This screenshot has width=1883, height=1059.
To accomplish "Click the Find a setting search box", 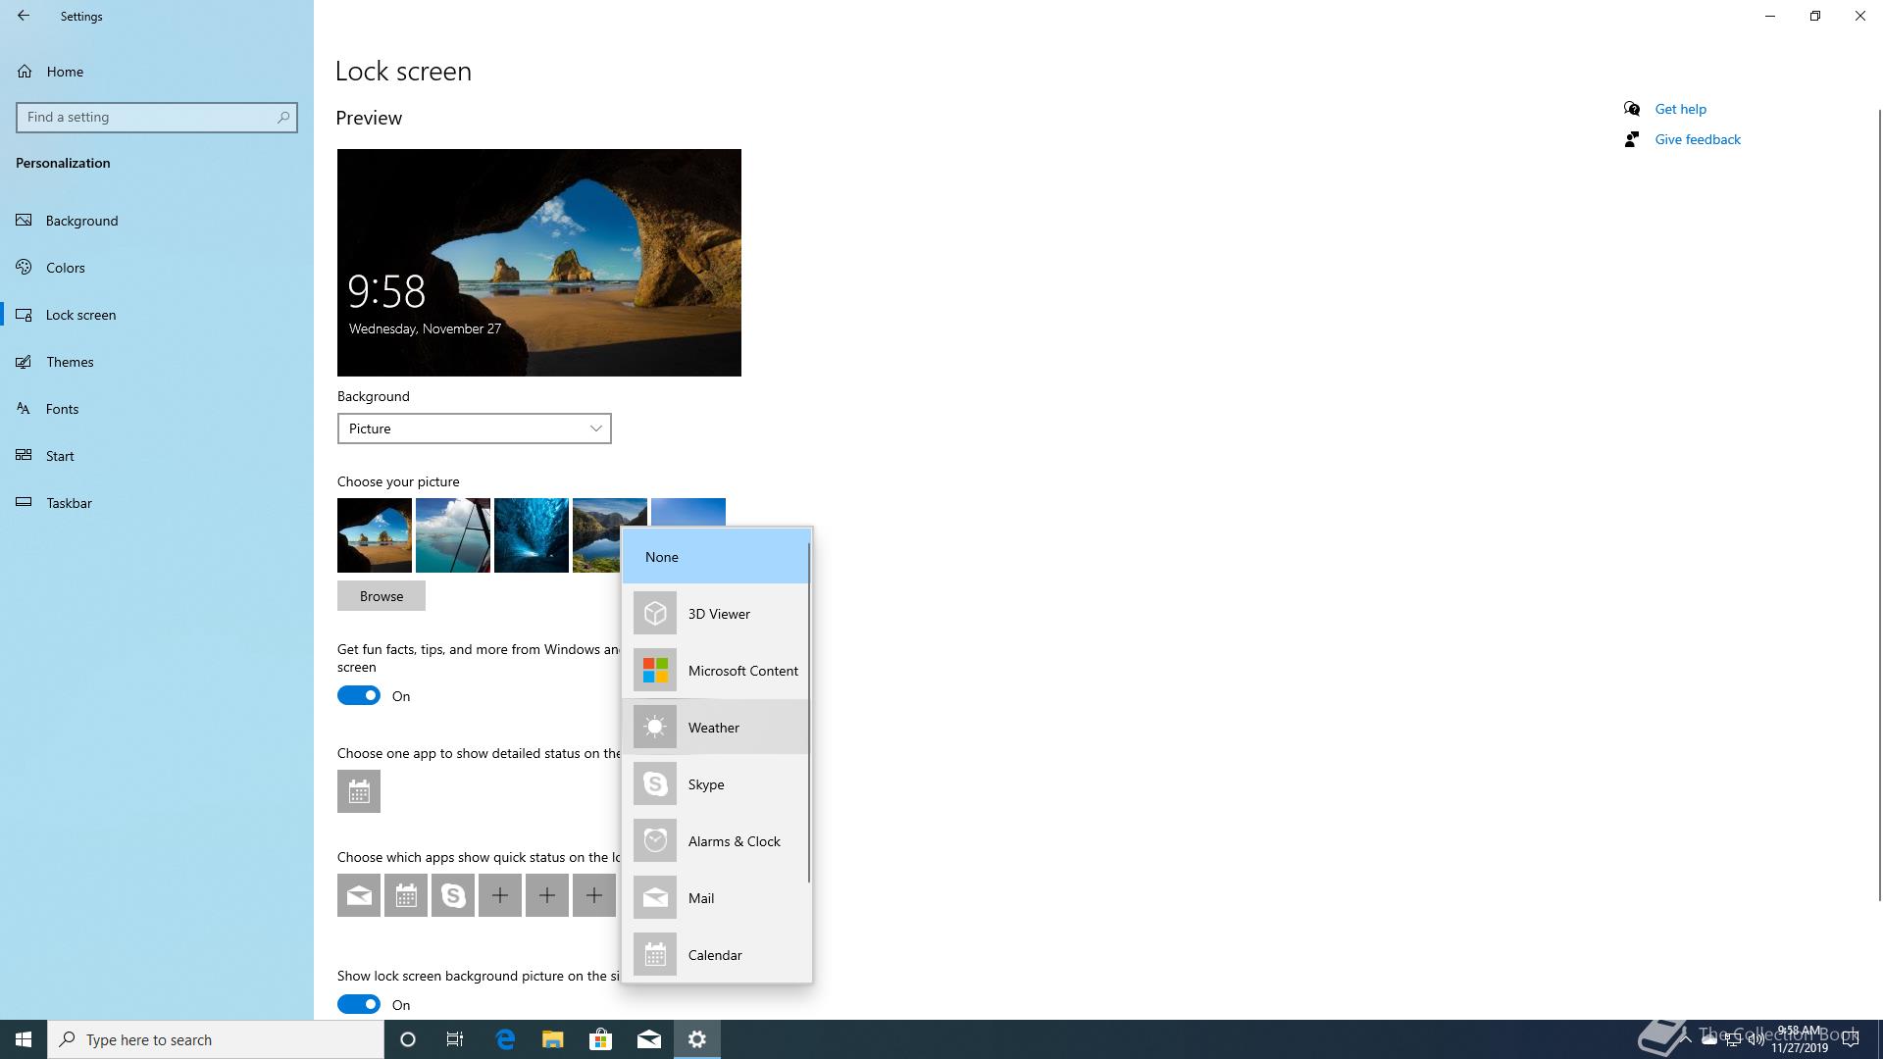I will pos(147,118).
